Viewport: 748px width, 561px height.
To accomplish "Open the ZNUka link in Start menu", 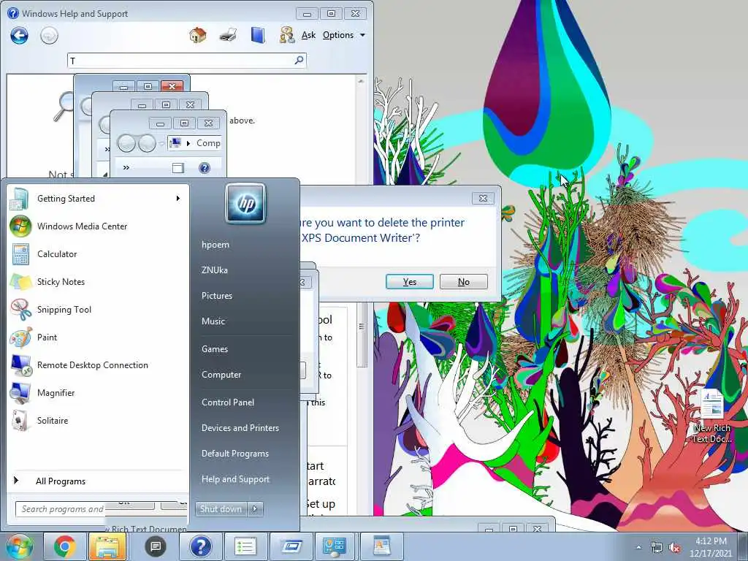I will tap(215, 270).
